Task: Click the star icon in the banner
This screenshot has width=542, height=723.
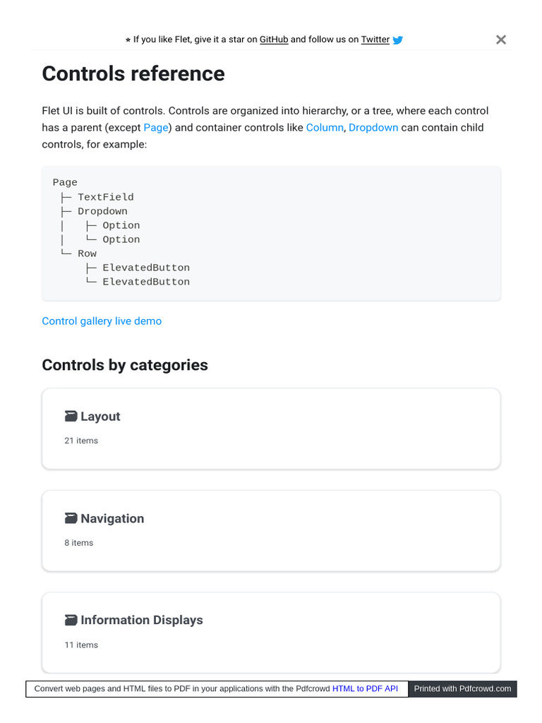Action: coord(128,40)
